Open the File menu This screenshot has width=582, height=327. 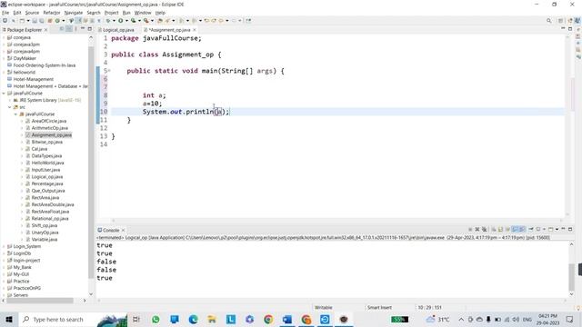point(5,13)
